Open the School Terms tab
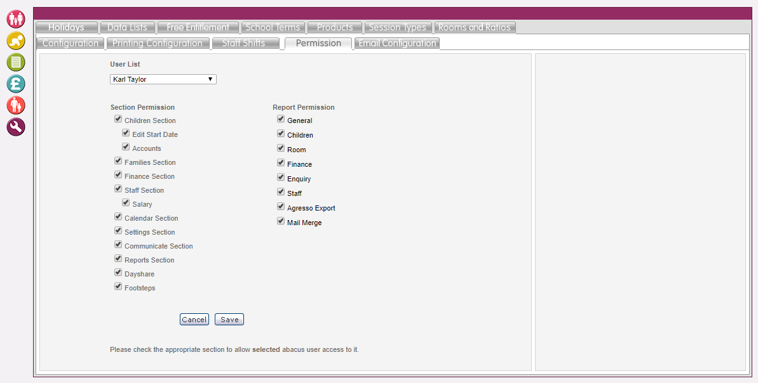The image size is (758, 383). coord(273,27)
